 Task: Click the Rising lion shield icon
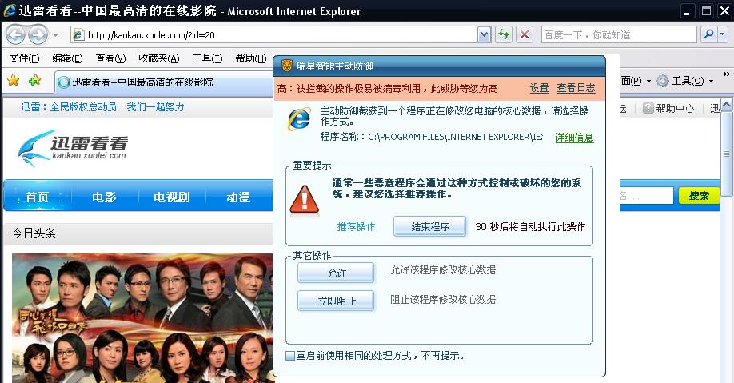[x=287, y=66]
